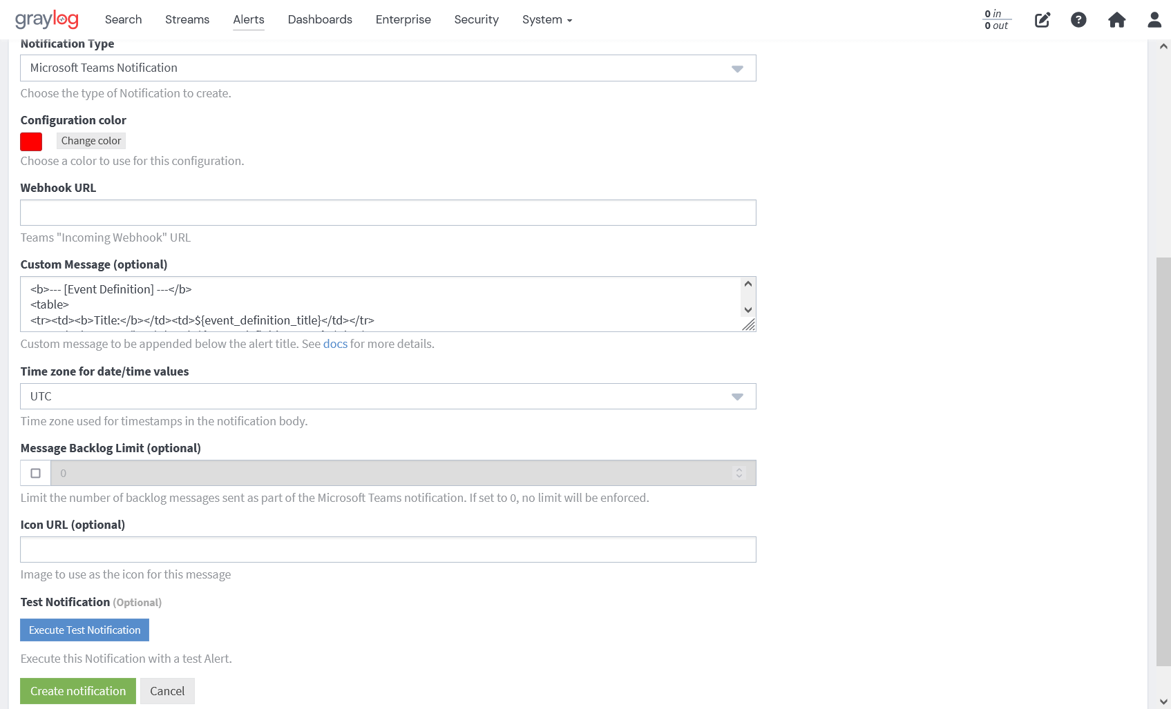Open the Dashboards page

pyautogui.click(x=320, y=19)
